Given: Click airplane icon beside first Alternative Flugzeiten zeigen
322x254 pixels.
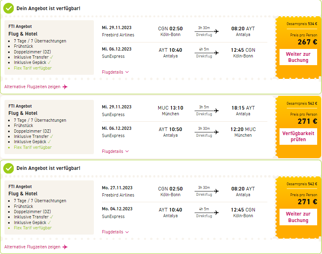Looking at the screenshot, I should (65, 87).
